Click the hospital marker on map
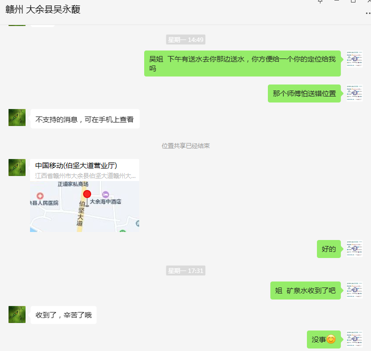 click(40, 195)
